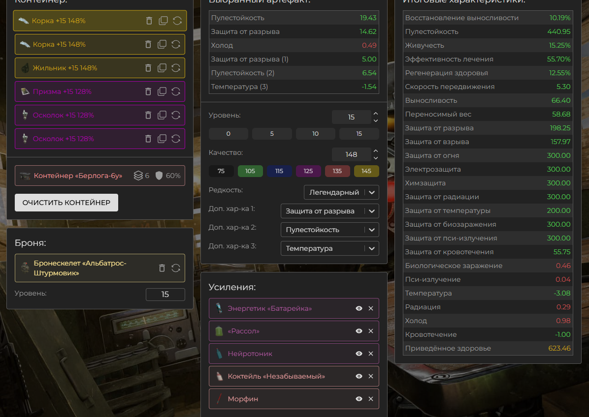589x417 pixels.
Task: Delete the Призма +15 128% artifact
Action: click(x=148, y=91)
